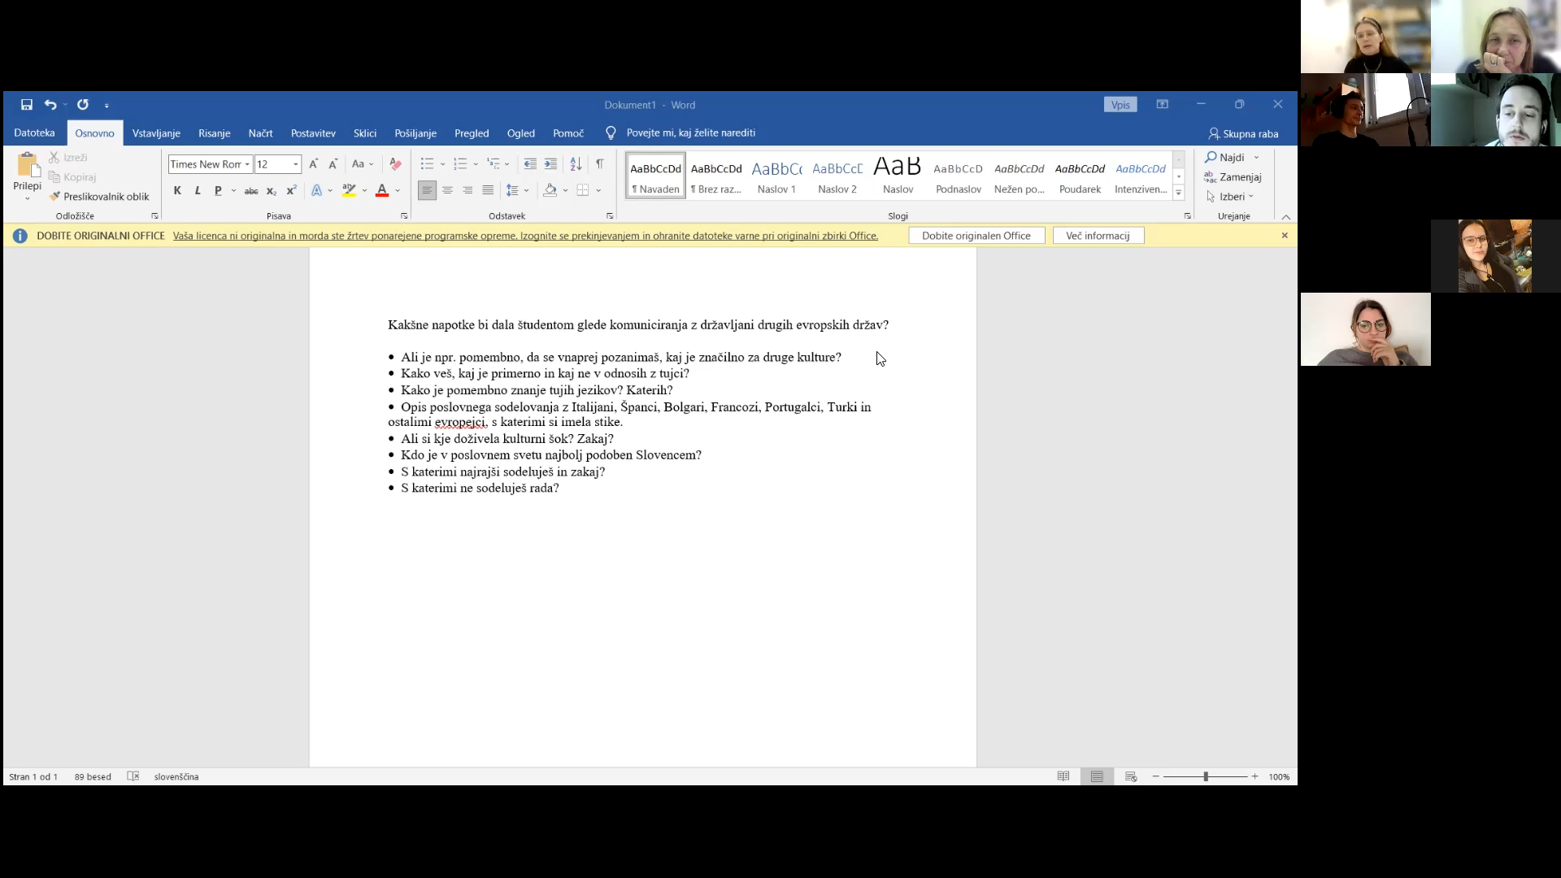The height and width of the screenshot is (878, 1561).
Task: Dismiss the yellow license warning bar
Action: [x=1285, y=235]
